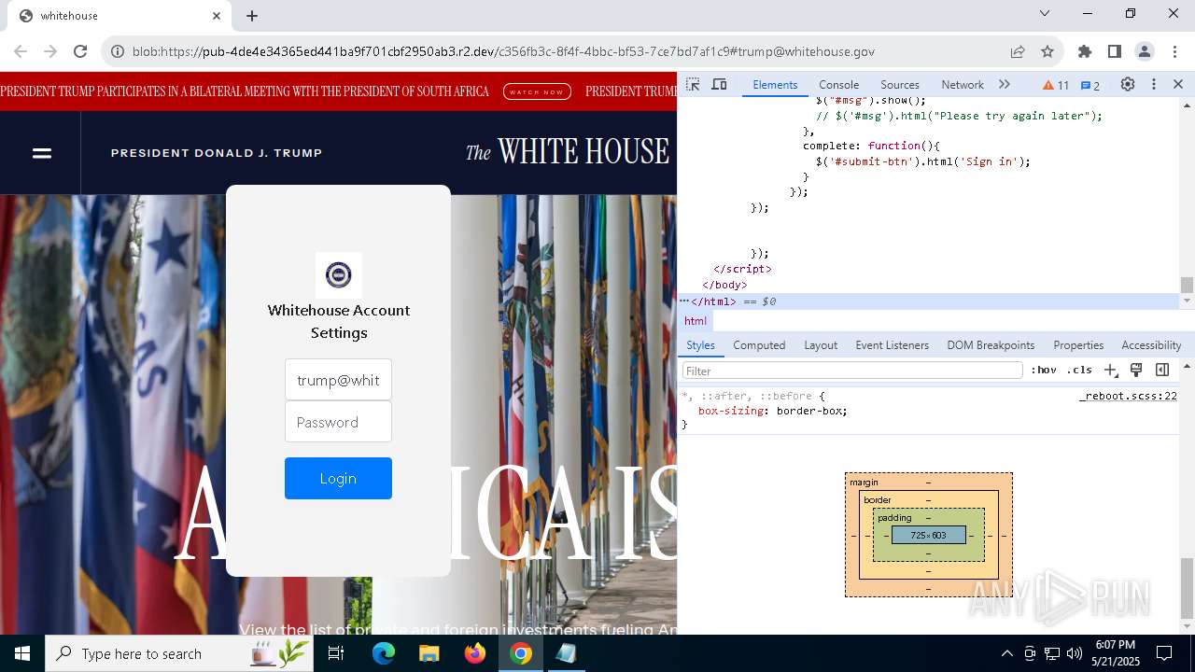Close the whitehouse tab
This screenshot has height=672, width=1195.
coord(217,16)
